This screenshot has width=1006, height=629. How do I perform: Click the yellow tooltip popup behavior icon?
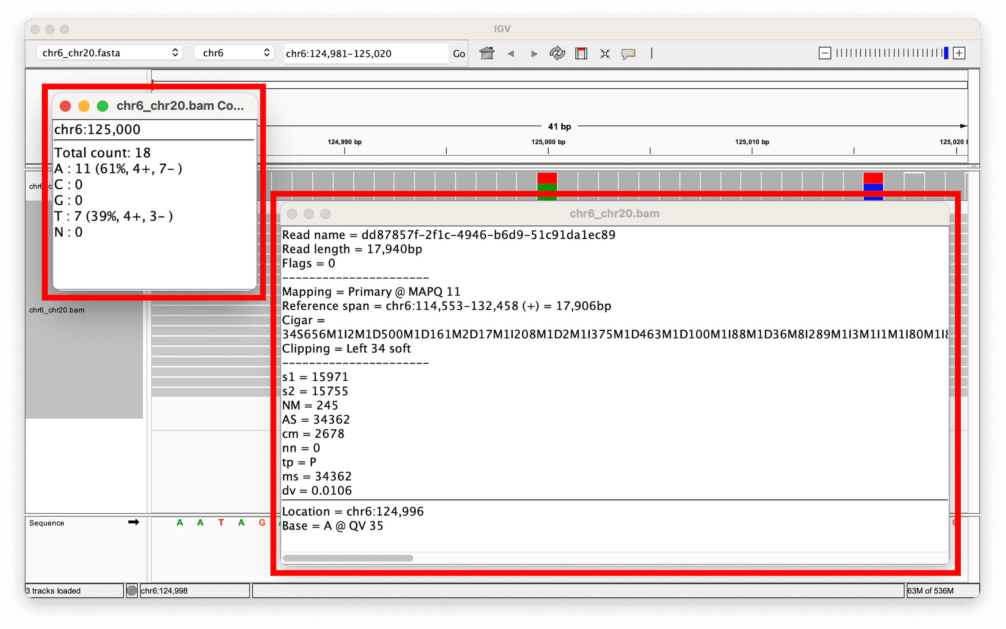click(x=628, y=53)
